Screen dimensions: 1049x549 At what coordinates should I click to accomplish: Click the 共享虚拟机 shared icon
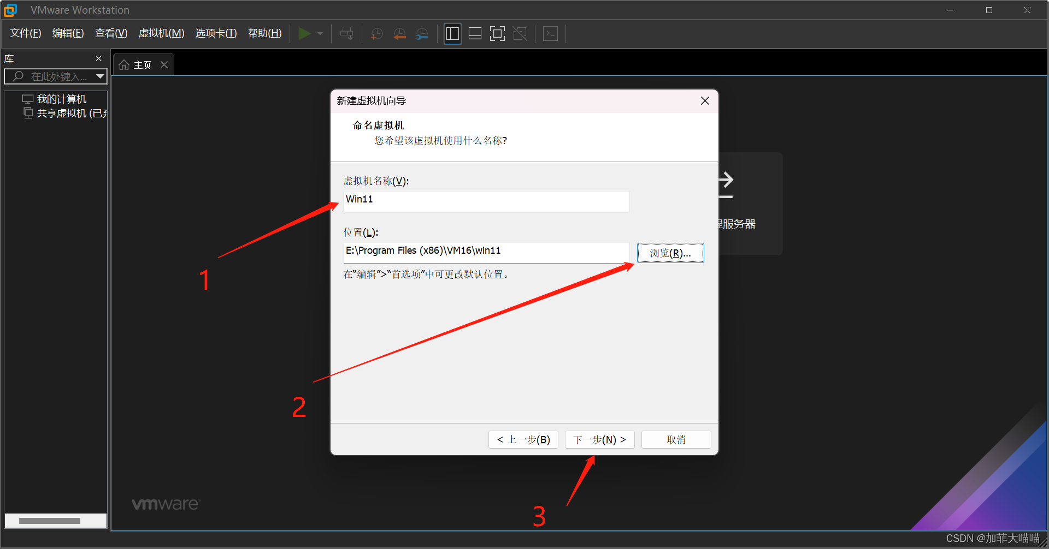click(28, 113)
